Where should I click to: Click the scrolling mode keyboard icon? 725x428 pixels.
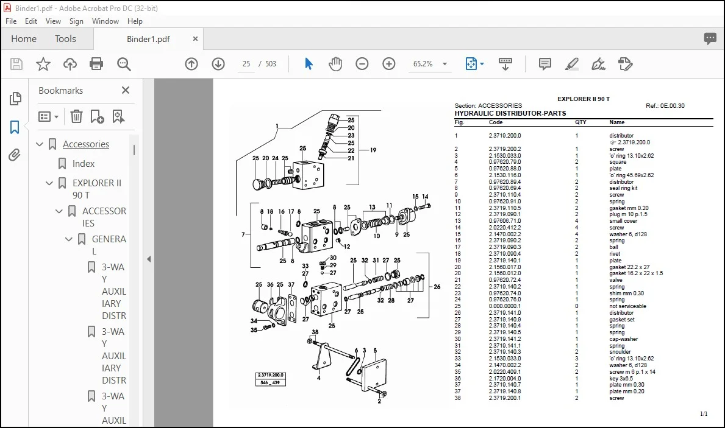[505, 64]
